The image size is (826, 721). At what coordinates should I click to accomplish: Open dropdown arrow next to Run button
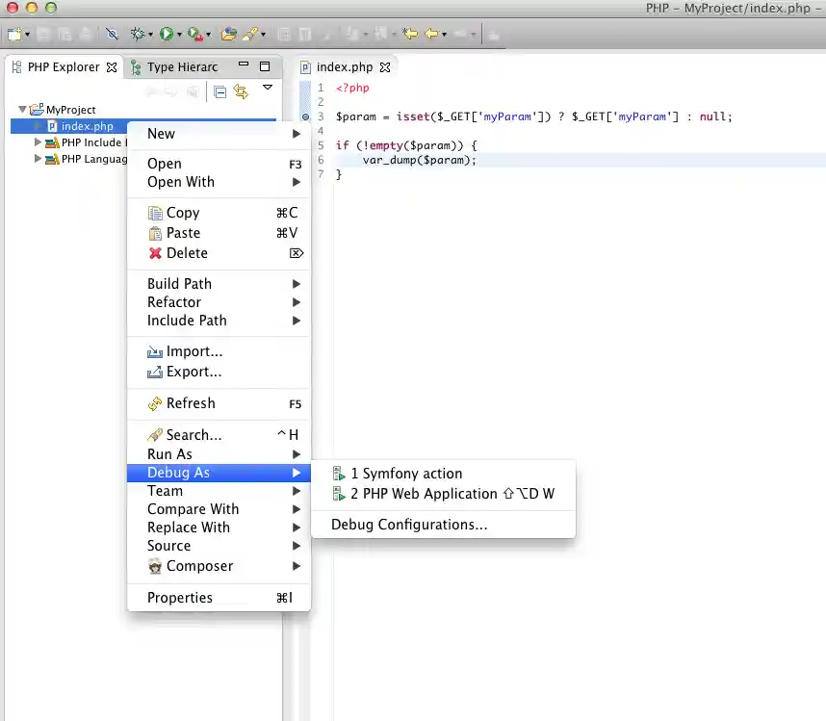pyautogui.click(x=180, y=35)
